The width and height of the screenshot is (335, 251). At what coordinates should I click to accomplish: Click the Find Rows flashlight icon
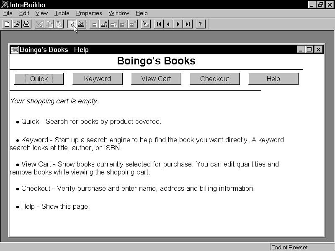pos(146,24)
